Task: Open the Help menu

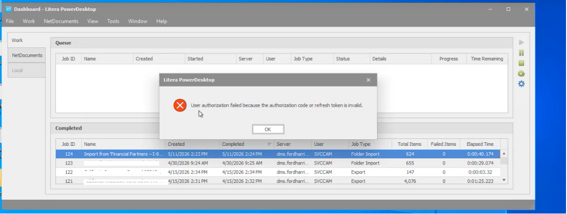Action: click(x=162, y=21)
